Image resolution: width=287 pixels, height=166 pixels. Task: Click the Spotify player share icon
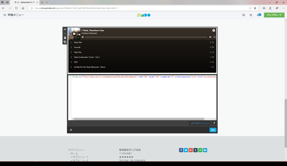pyautogui.click(x=214, y=37)
